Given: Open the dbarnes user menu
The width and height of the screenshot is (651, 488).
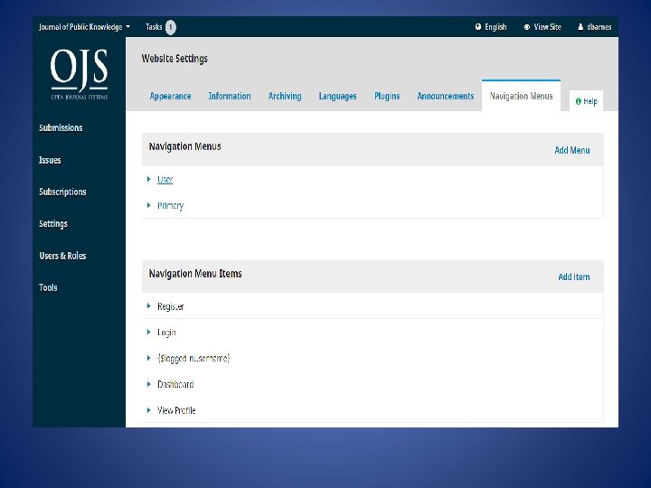Looking at the screenshot, I should [595, 27].
